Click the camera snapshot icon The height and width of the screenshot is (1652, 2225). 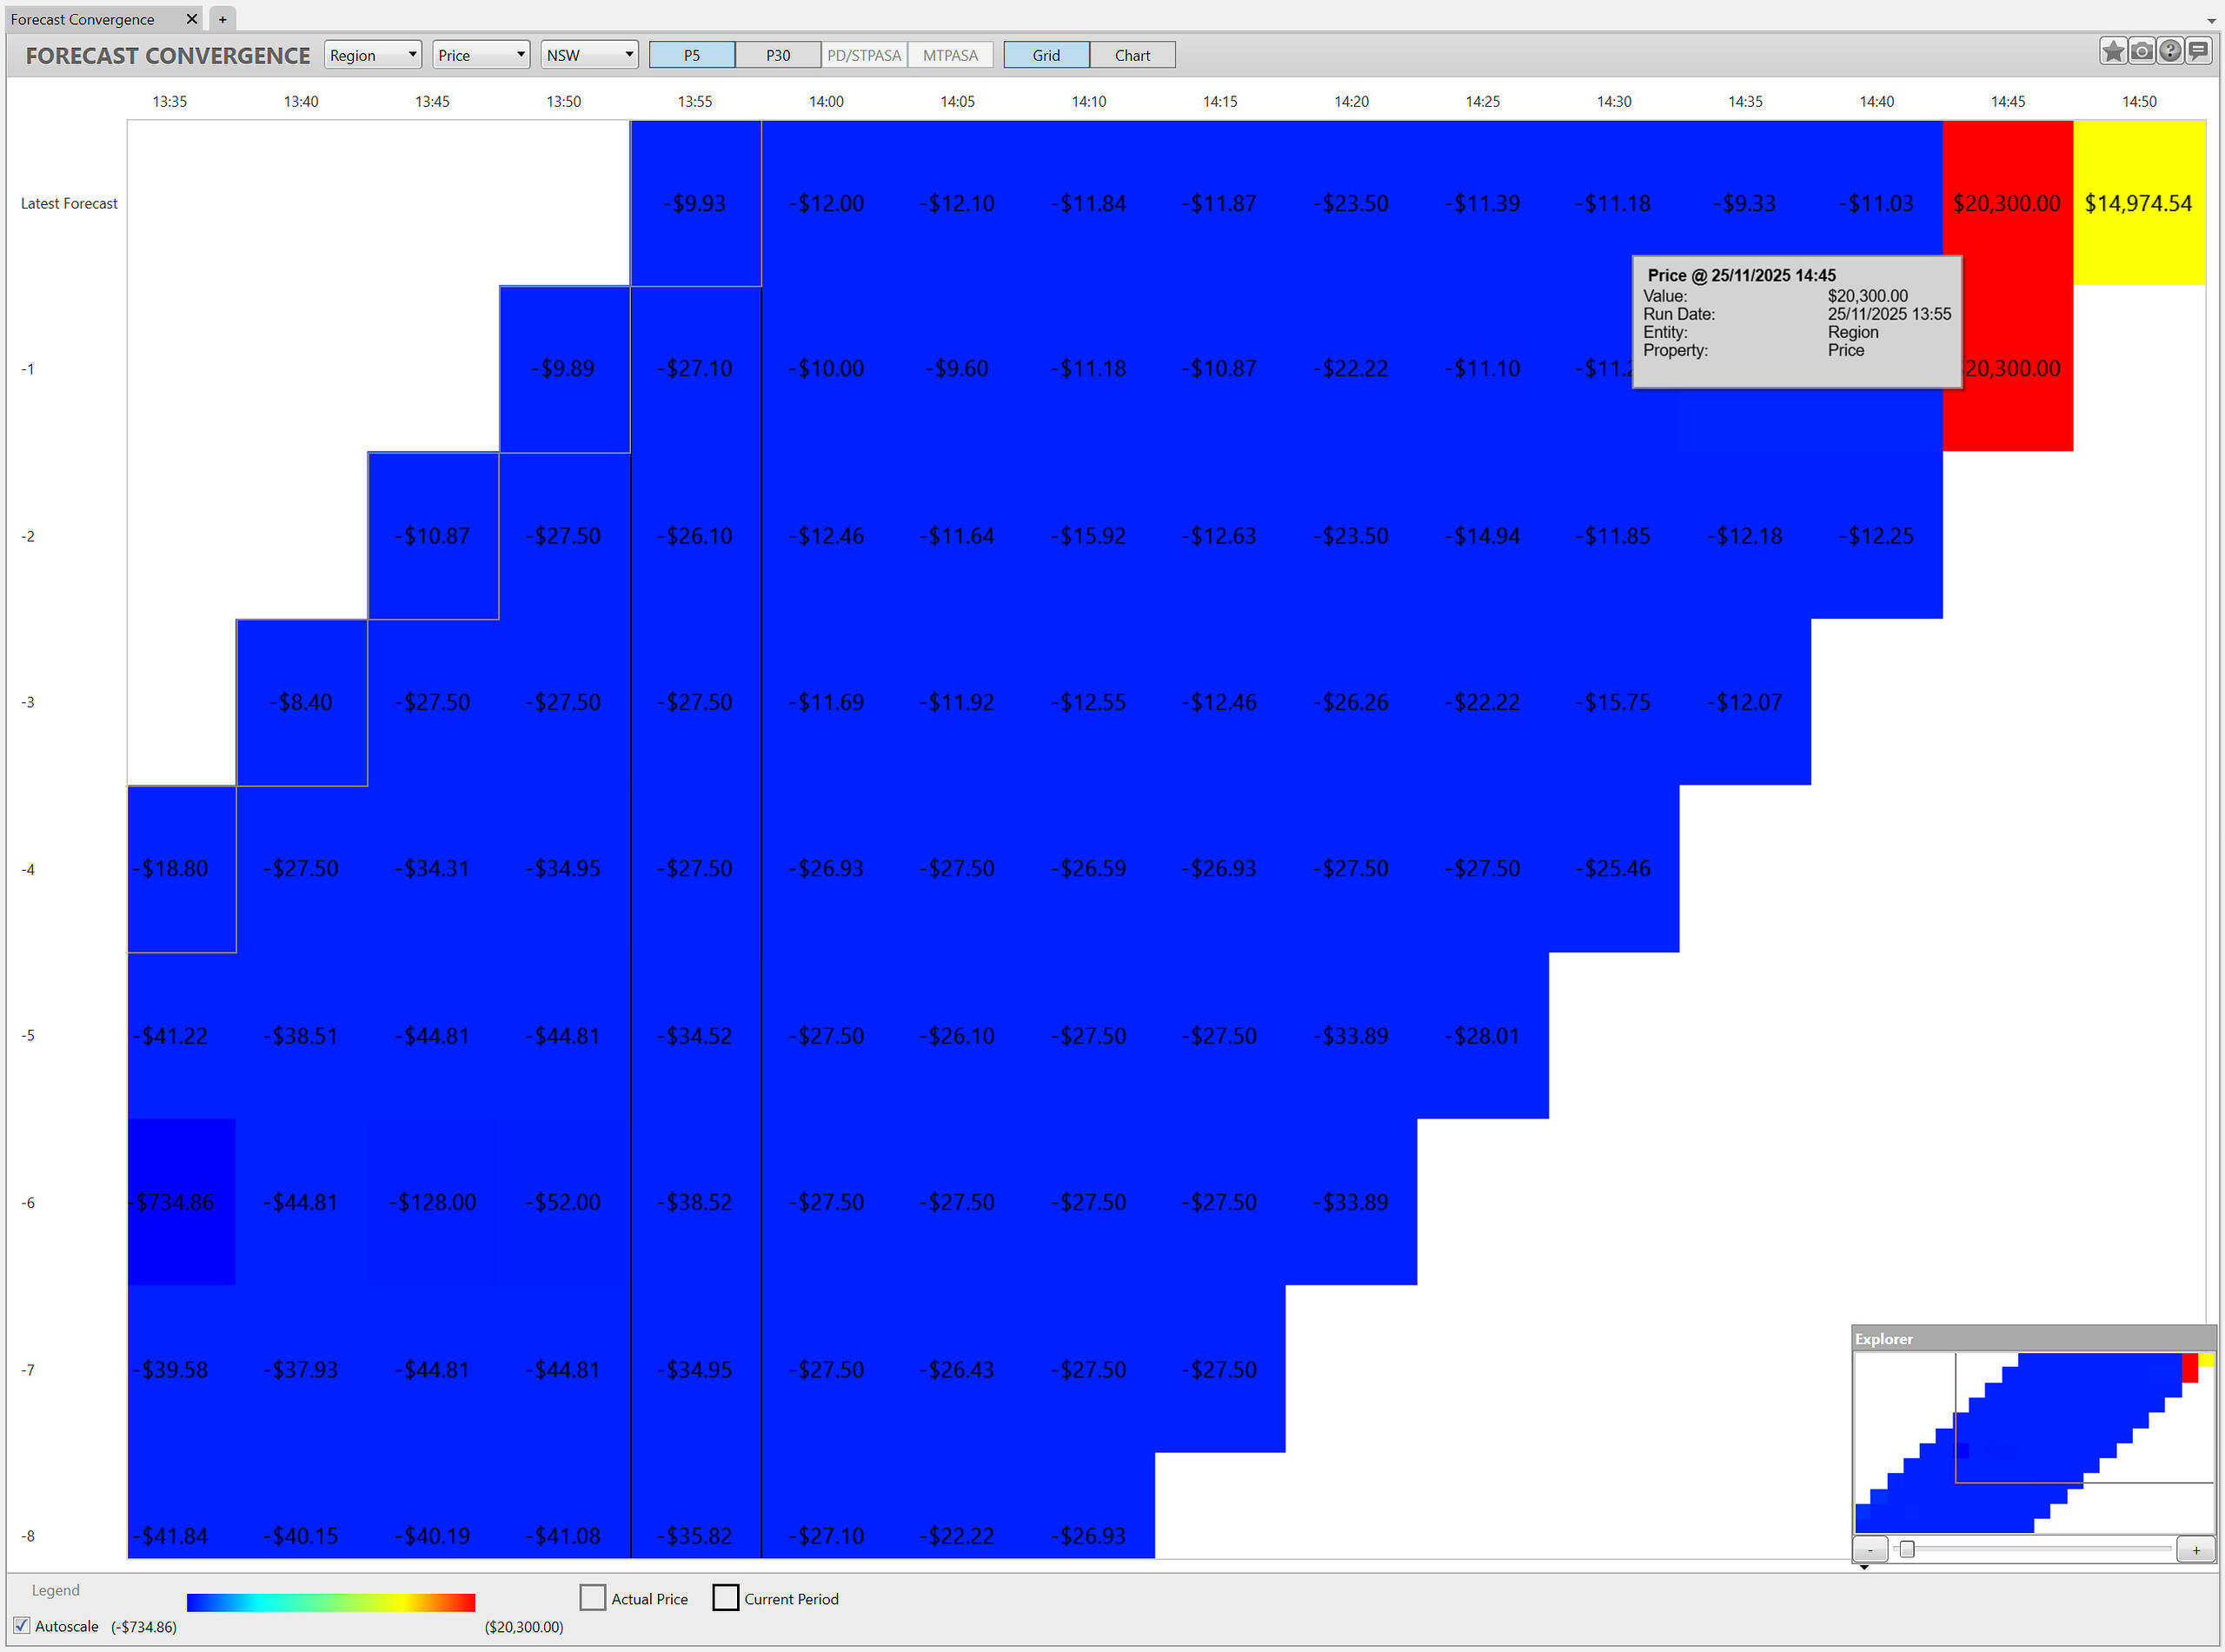[x=2141, y=51]
